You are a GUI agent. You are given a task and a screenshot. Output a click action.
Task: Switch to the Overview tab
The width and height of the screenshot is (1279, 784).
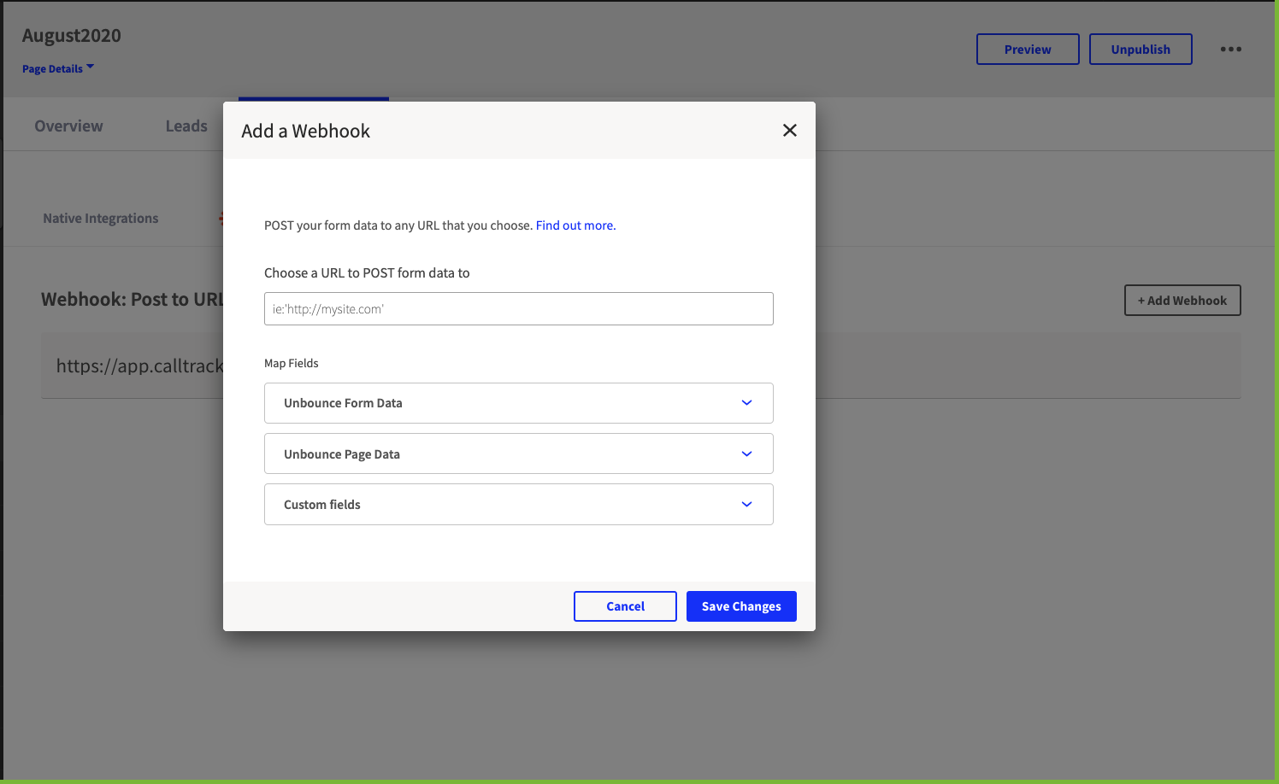click(x=68, y=126)
